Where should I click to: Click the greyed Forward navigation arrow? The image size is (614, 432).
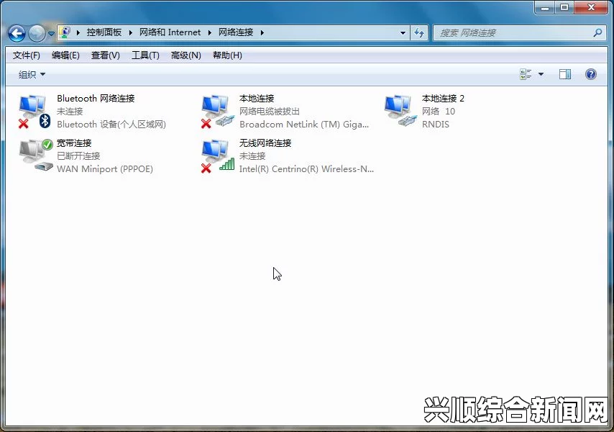coord(37,33)
